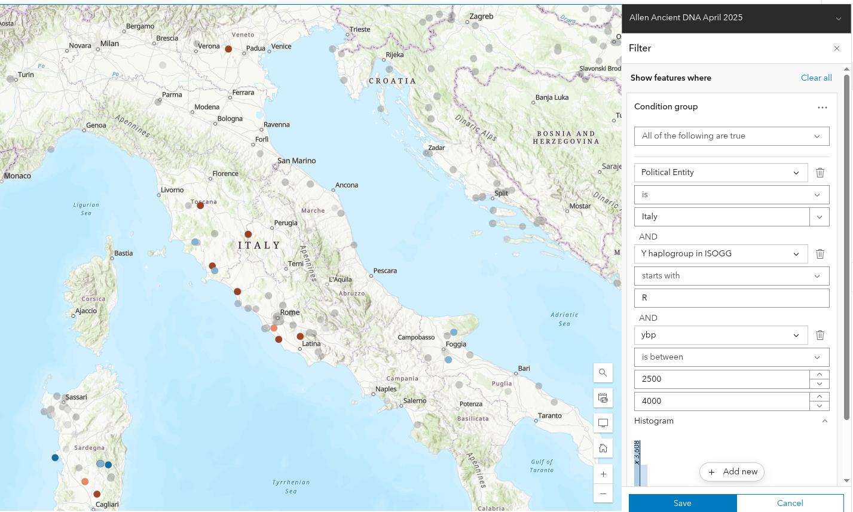
Task: Zoom out on the map
Action: 603,493
